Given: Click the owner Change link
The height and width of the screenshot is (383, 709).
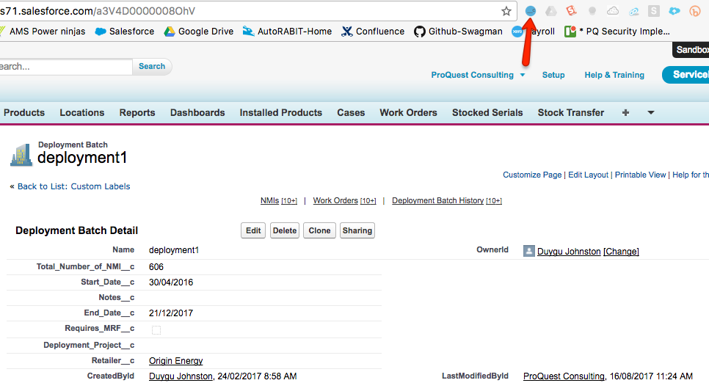Looking at the screenshot, I should (621, 252).
